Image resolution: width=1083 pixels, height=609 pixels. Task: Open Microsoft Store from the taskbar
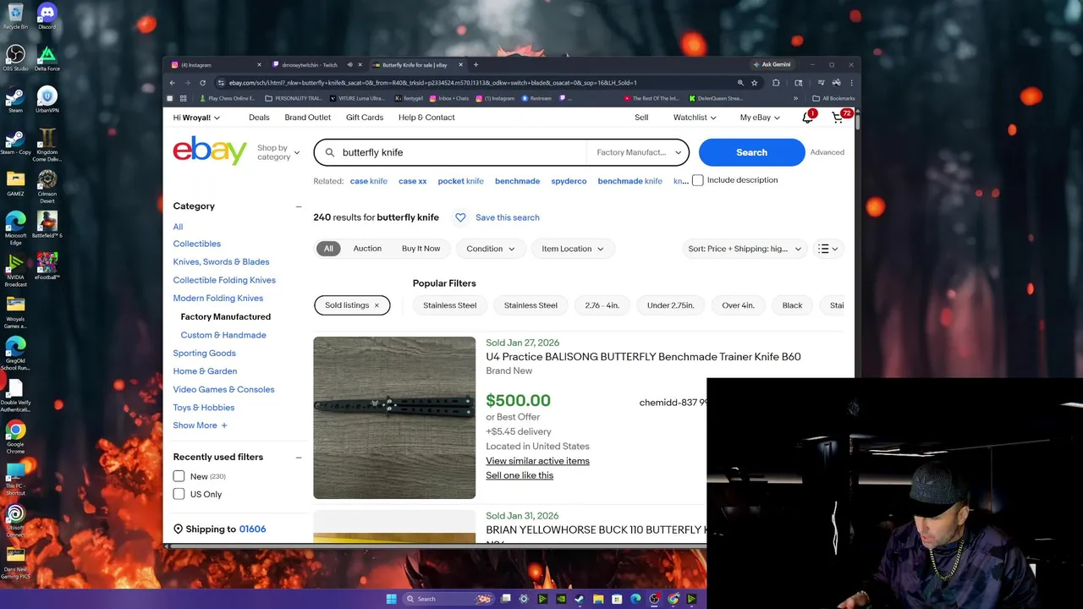click(617, 599)
